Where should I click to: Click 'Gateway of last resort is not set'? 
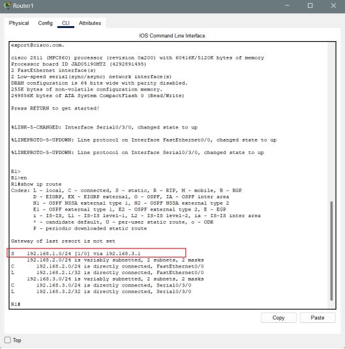63,241
